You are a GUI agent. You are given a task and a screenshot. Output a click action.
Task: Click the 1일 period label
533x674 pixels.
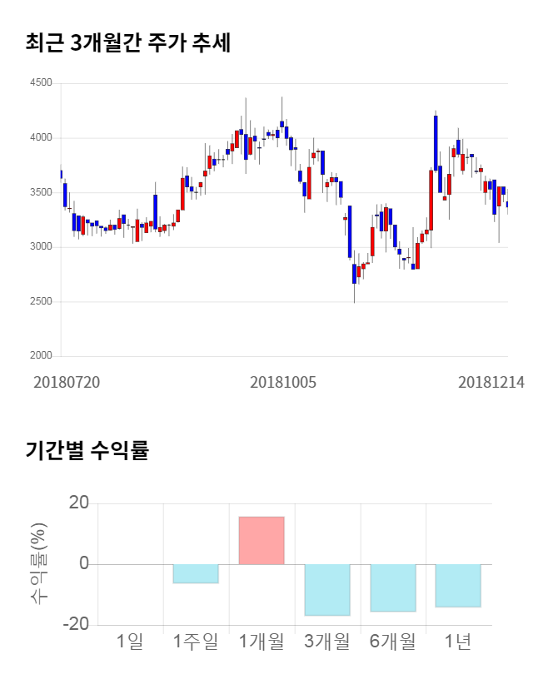130,642
